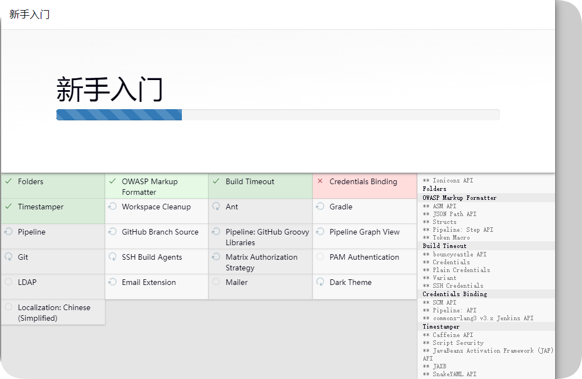Click the SnakeYAML API log entry
This screenshot has height=379, width=582.
[450, 374]
